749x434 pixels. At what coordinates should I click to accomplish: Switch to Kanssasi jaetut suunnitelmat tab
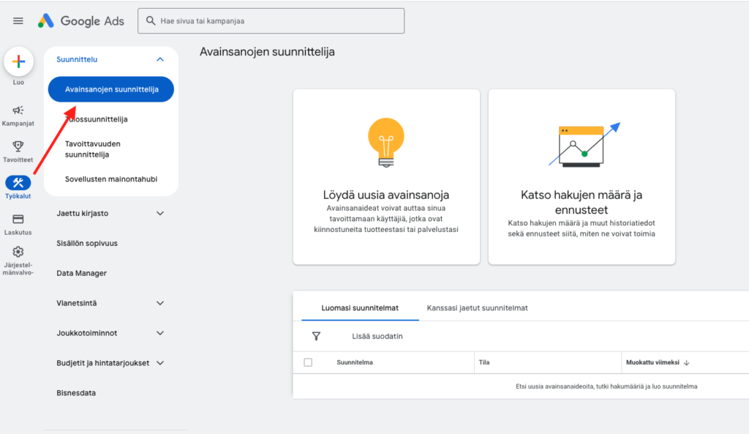coord(477,308)
